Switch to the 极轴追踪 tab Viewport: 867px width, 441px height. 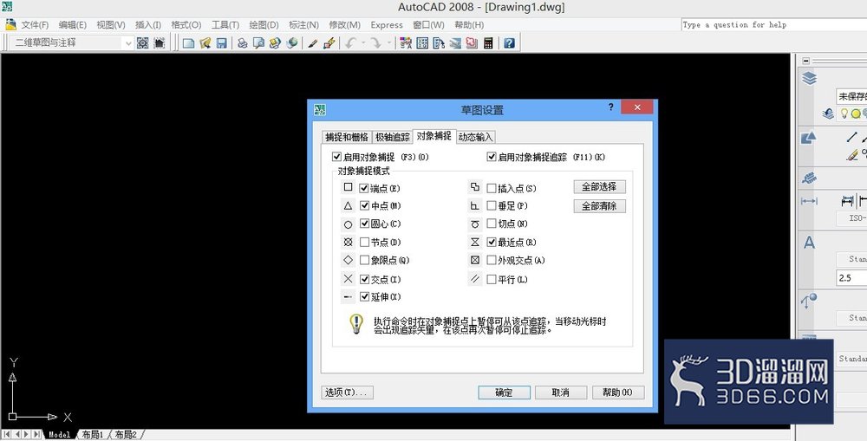[x=393, y=137]
